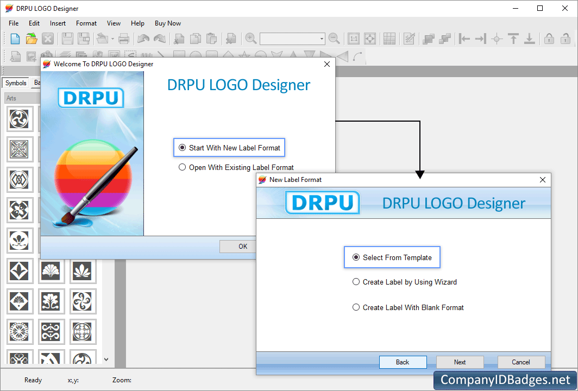Image resolution: width=578 pixels, height=391 pixels.
Task: Choose Create Label by Using Wizard
Action: pos(405,282)
